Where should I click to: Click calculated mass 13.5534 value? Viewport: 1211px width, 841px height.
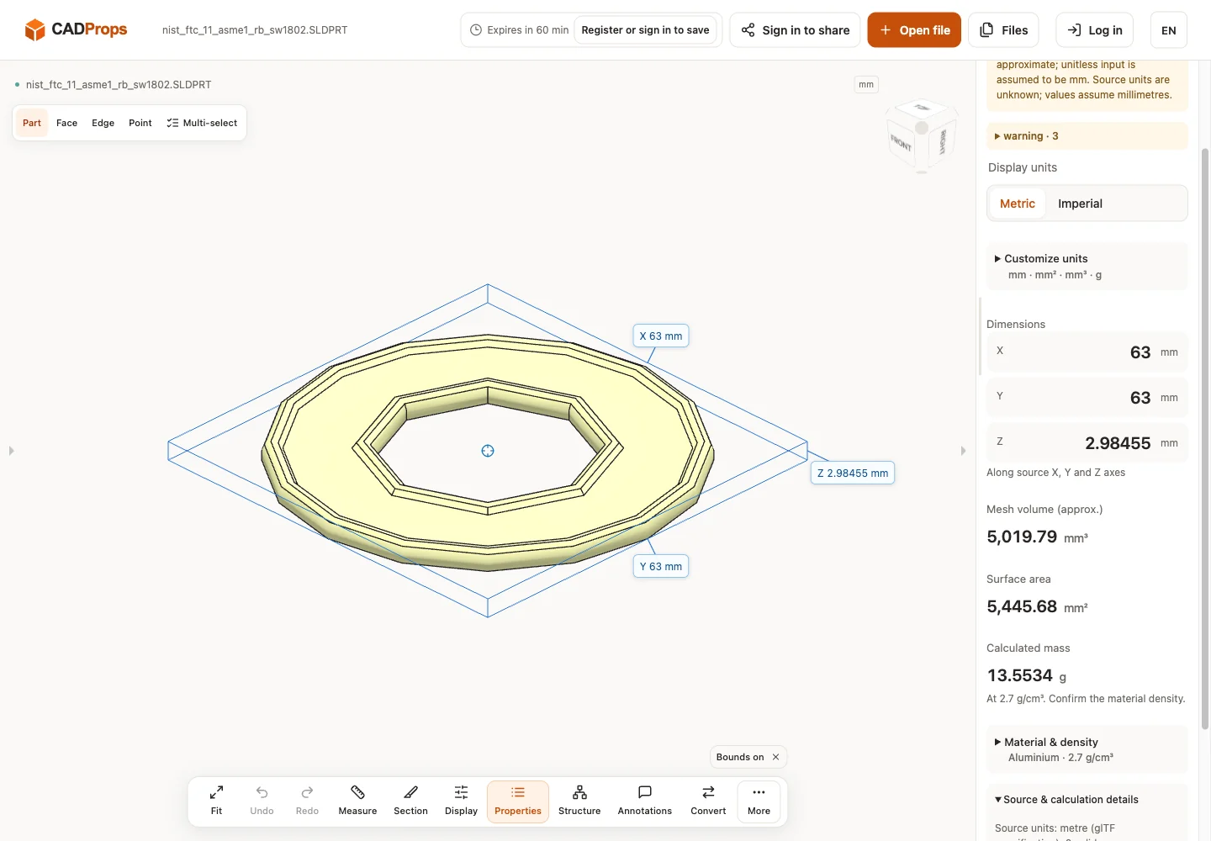1019,675
